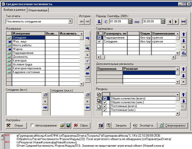Move resource up with blue arrow

pyautogui.click(x=183, y=95)
